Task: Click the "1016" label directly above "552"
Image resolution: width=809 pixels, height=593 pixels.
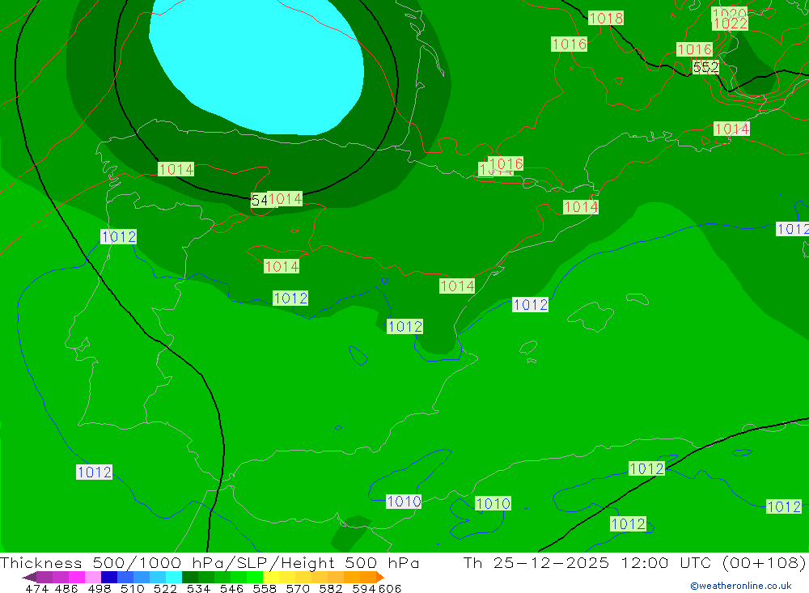Action: (694, 49)
